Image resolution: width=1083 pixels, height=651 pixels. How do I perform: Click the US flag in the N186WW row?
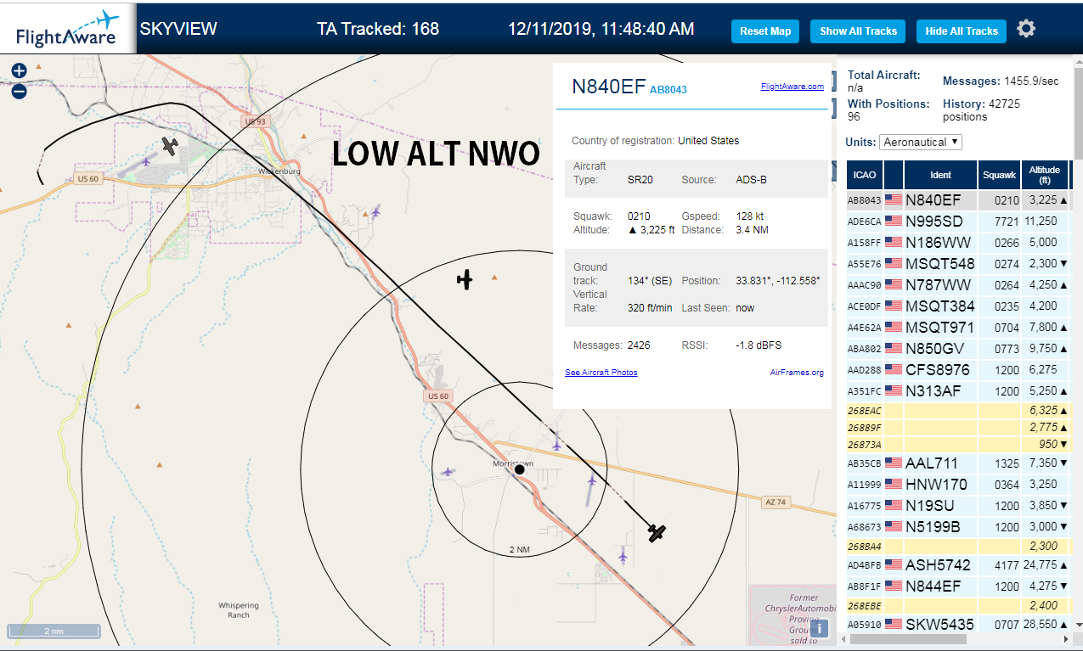(x=893, y=243)
